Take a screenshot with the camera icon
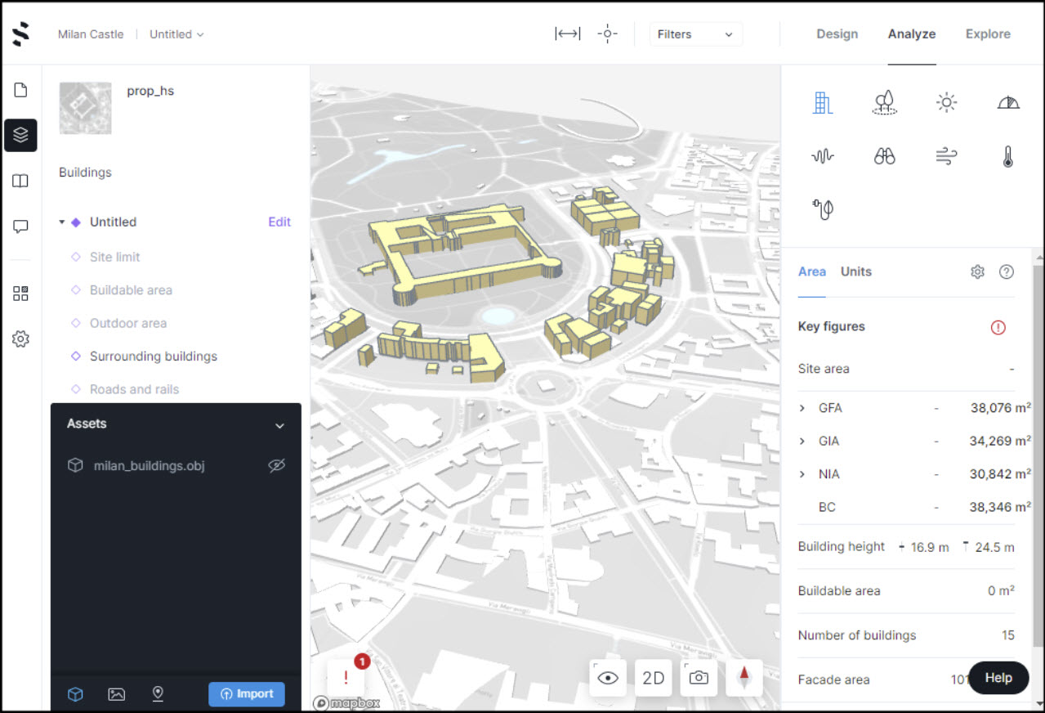 coord(699,678)
